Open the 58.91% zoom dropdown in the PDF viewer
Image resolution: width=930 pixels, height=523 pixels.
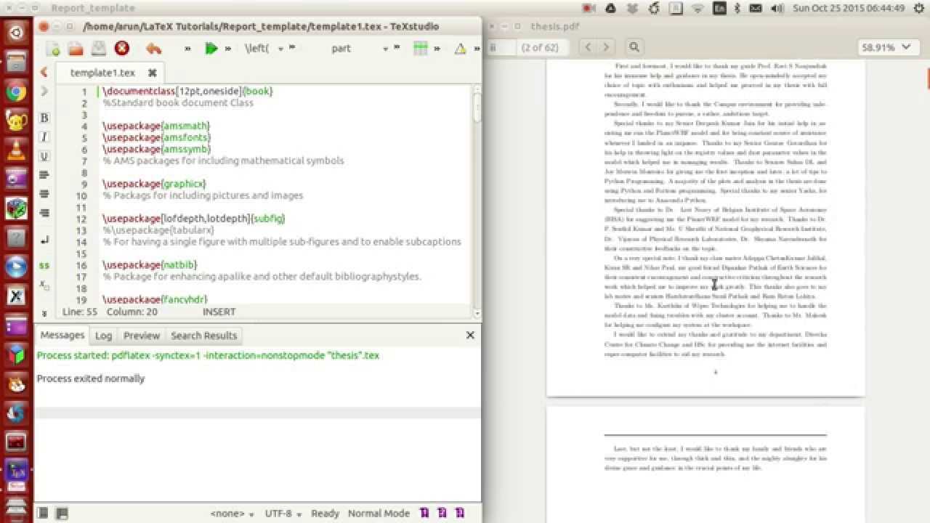886,47
